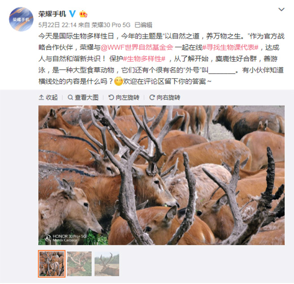Select the first deer herd thumbnail
Image resolution: width=294 pixels, height=284 pixels.
pos(52,264)
